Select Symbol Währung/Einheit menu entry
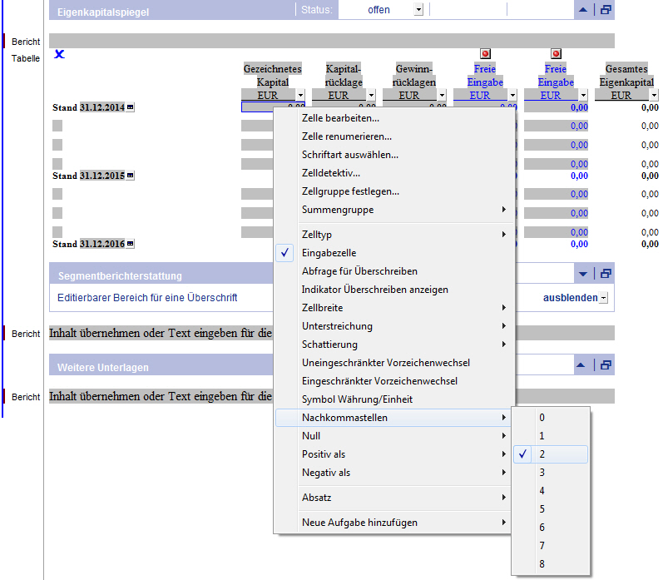Image resolution: width=663 pixels, height=580 pixels. [x=392, y=399]
